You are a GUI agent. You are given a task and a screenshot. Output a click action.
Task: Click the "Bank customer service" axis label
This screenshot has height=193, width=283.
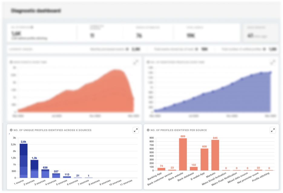(160, 179)
